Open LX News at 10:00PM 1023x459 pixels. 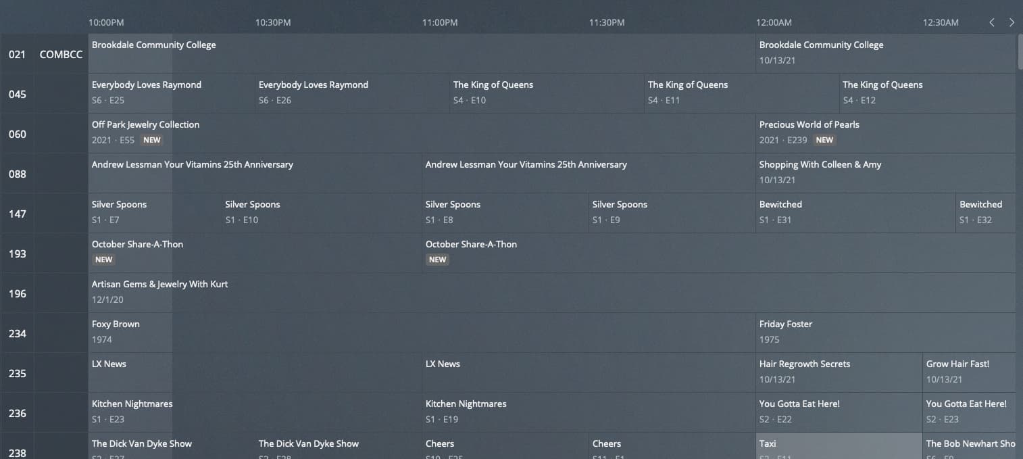coord(255,373)
